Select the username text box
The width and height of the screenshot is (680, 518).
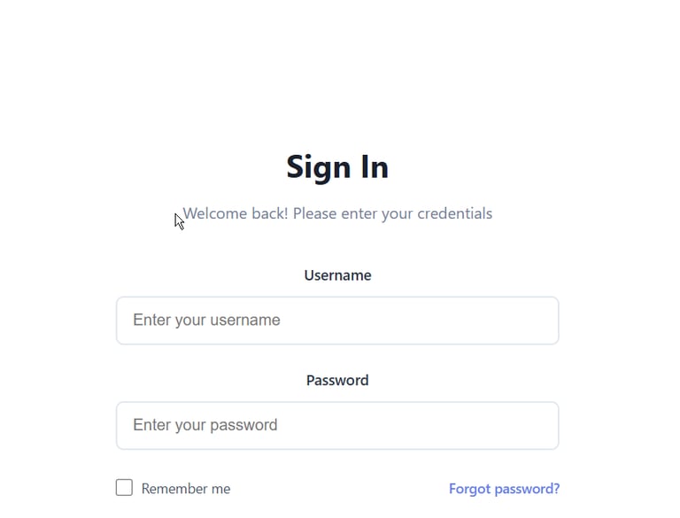pyautogui.click(x=337, y=321)
